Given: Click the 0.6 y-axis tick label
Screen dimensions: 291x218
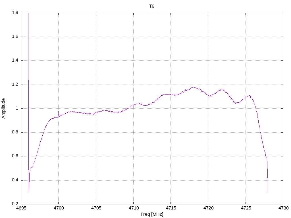Looking at the screenshot, I should click(x=15, y=156).
